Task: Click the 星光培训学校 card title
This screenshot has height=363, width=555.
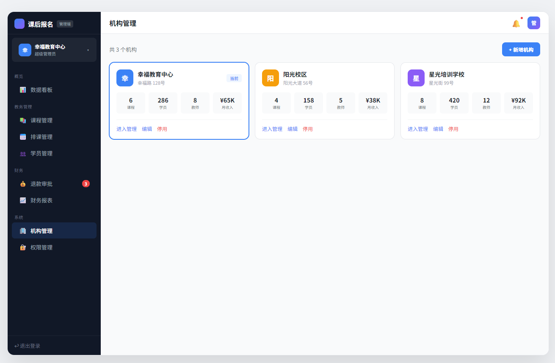Action: (x=447, y=75)
